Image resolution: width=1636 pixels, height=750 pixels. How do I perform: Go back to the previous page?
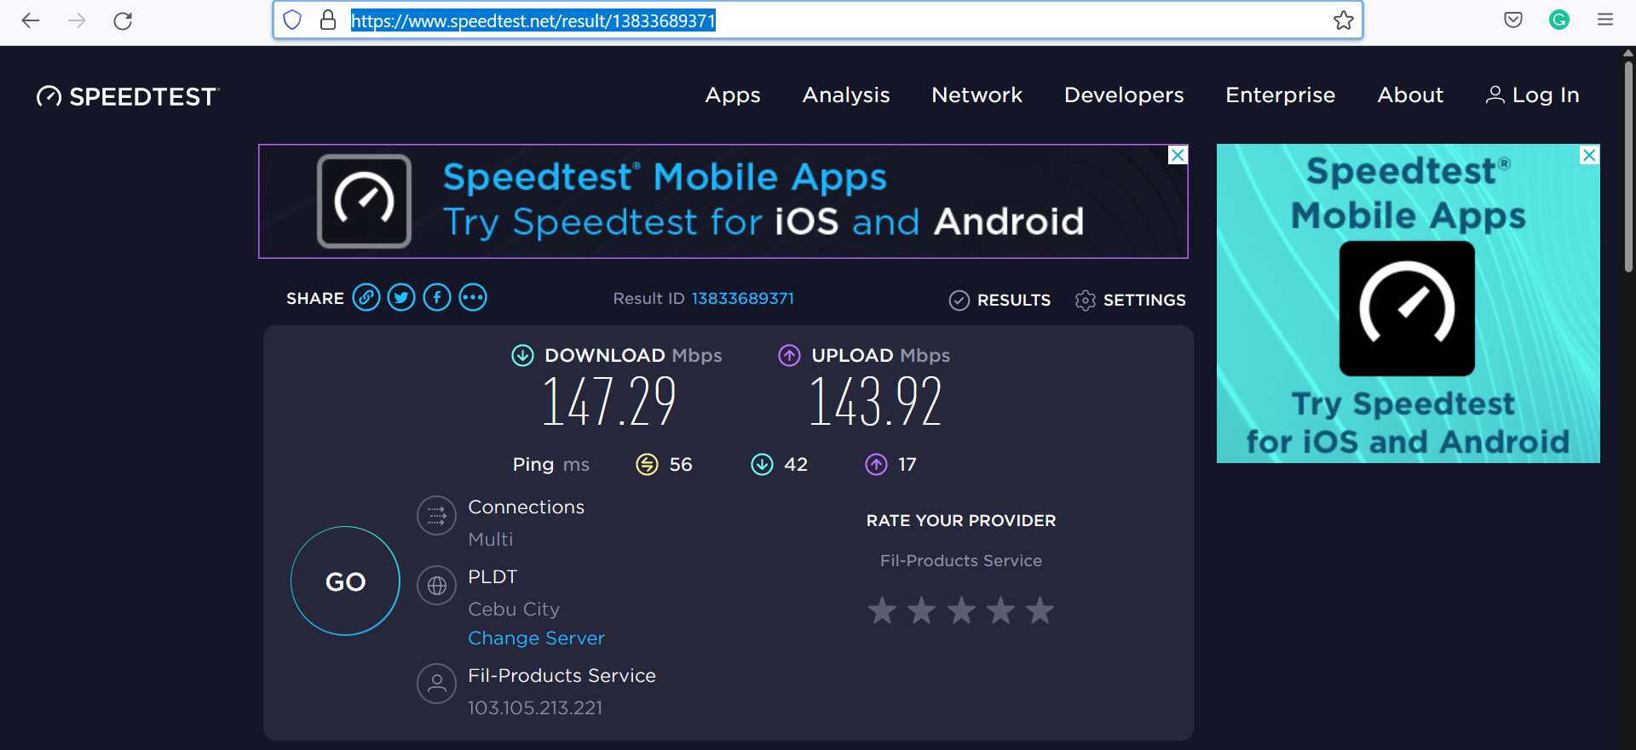click(x=31, y=20)
